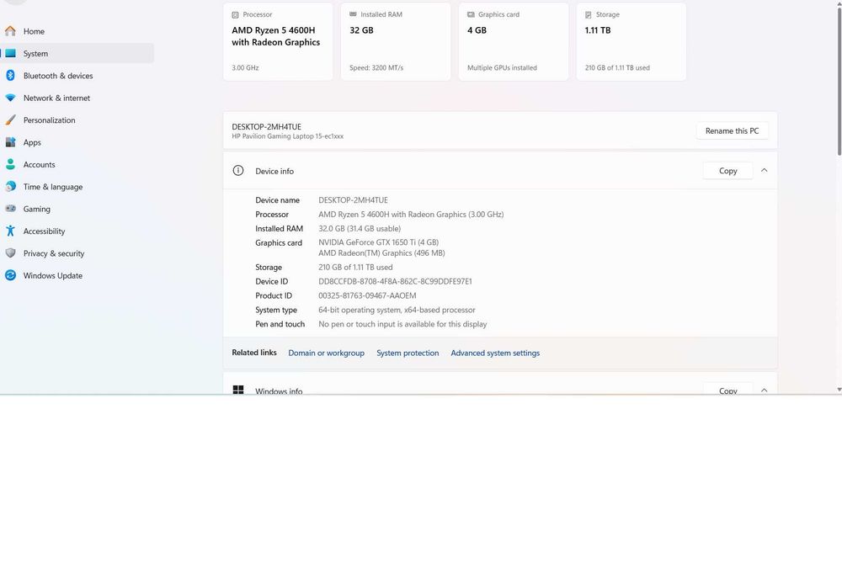Click the vertical scrollbar thumb
The image size is (842, 563).
(x=839, y=81)
